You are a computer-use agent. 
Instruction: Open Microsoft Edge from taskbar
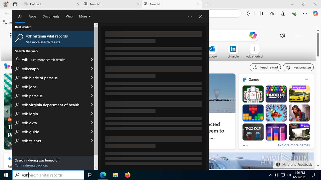pyautogui.click(x=103, y=175)
